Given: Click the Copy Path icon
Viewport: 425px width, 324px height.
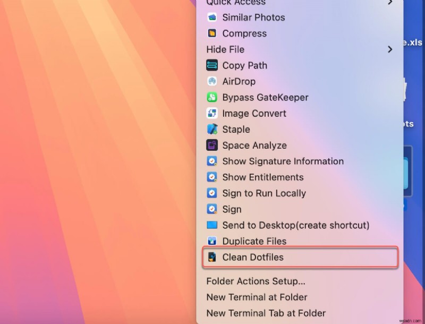Looking at the screenshot, I should [x=212, y=65].
